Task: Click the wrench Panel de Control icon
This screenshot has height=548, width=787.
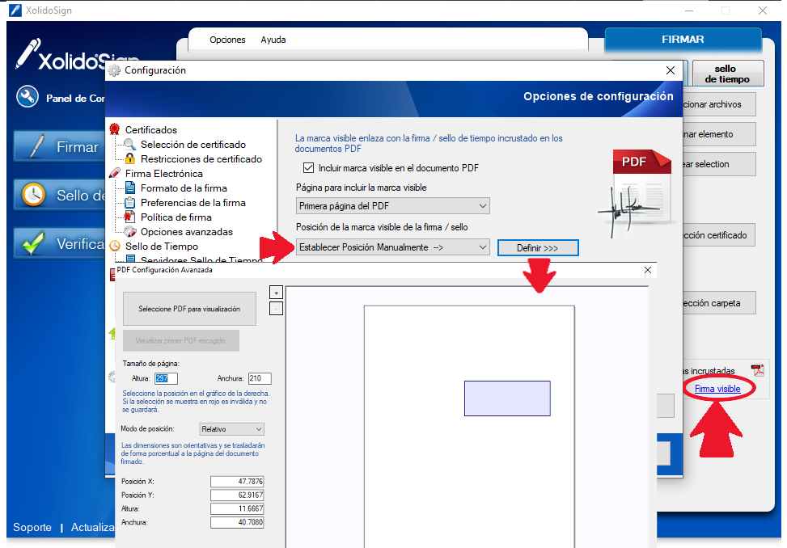Action: (x=27, y=97)
